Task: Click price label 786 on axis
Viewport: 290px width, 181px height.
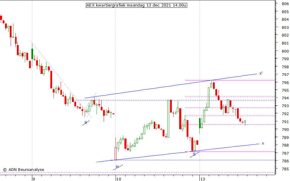Action: [x=285, y=161]
